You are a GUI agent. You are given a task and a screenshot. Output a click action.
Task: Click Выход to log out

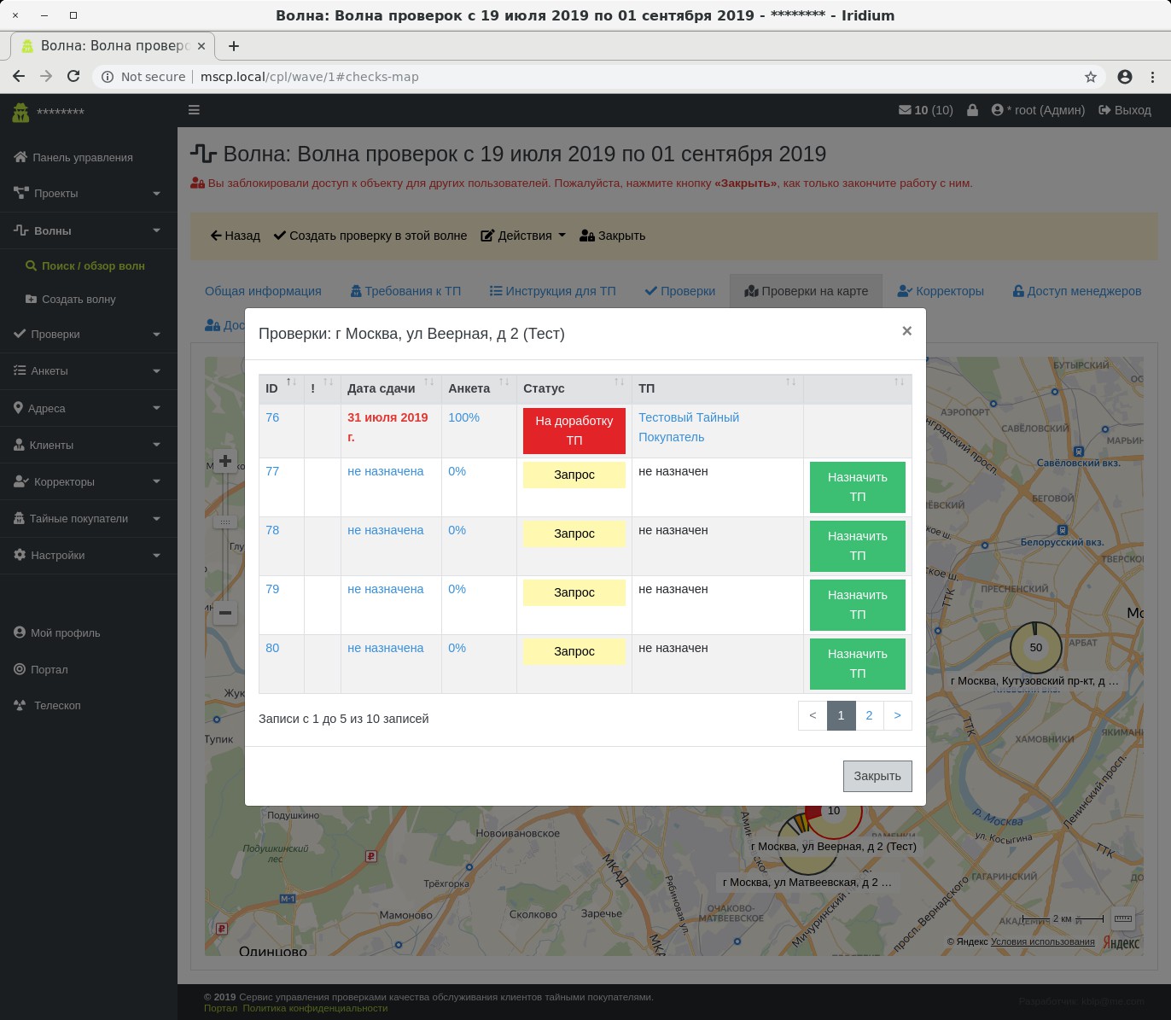1125,110
